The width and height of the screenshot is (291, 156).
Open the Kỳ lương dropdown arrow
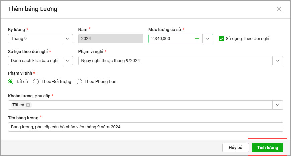pyautogui.click(x=67, y=39)
